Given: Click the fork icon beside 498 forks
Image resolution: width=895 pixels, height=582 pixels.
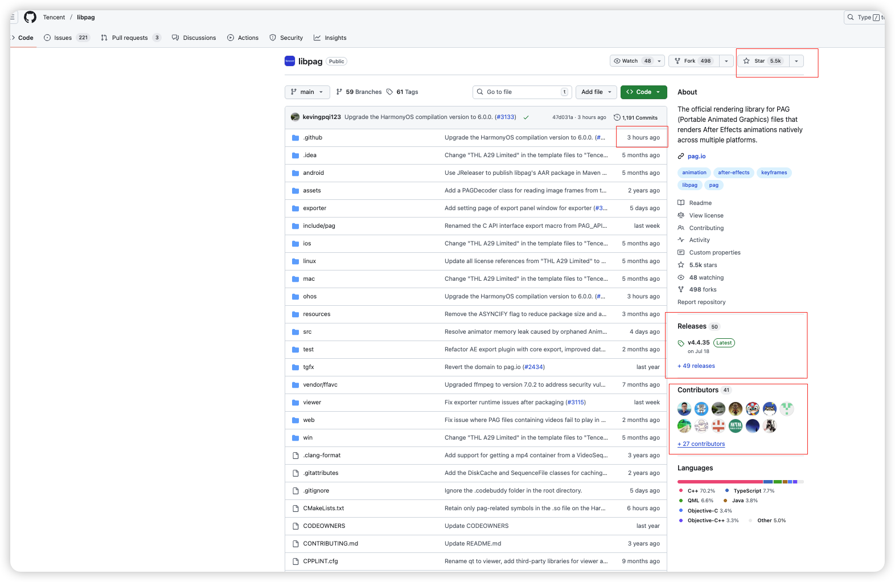Looking at the screenshot, I should click(x=681, y=289).
